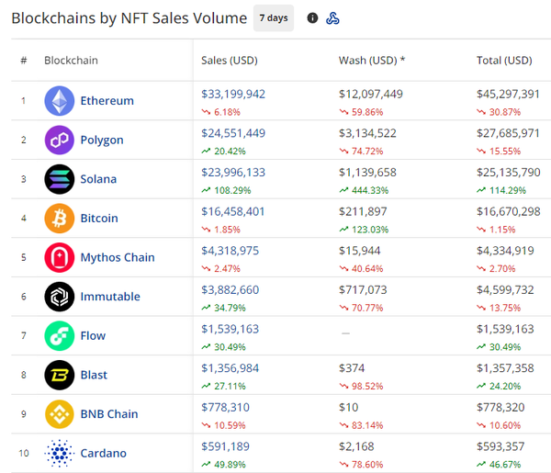Click the Blast logo icon
551x473 pixels.
point(60,375)
